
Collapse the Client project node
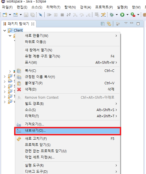click(x=5, y=30)
